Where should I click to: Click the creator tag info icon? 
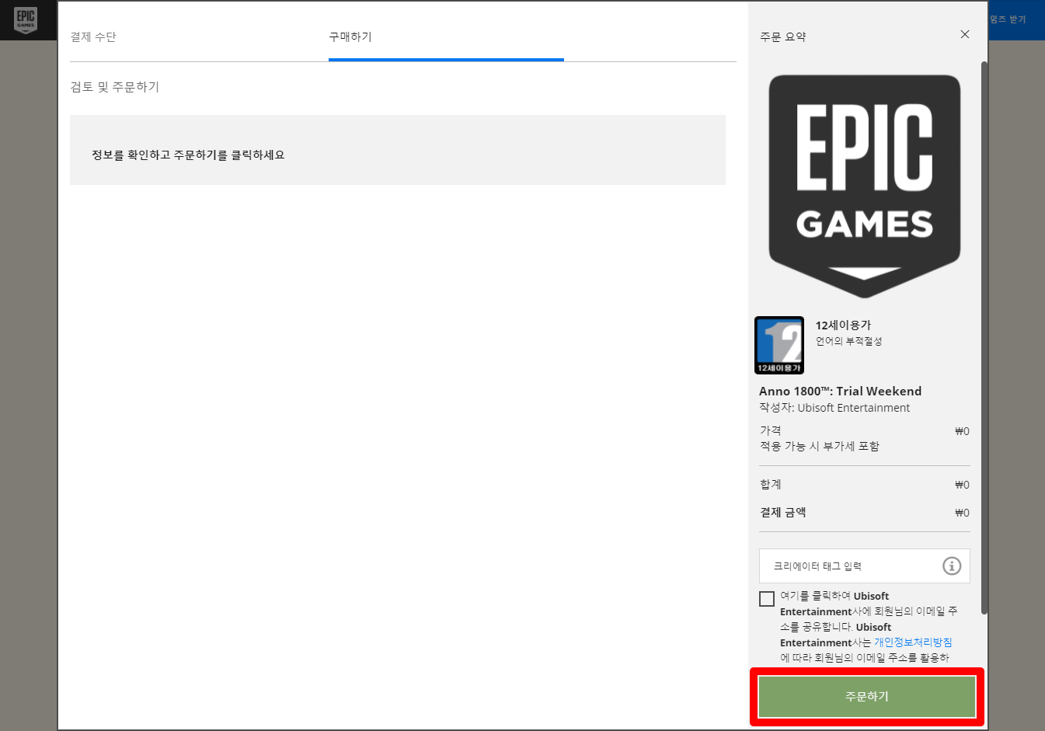click(952, 566)
